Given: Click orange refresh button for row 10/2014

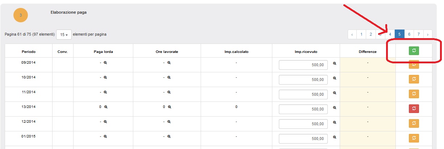Looking at the screenshot, I should coord(414,79).
